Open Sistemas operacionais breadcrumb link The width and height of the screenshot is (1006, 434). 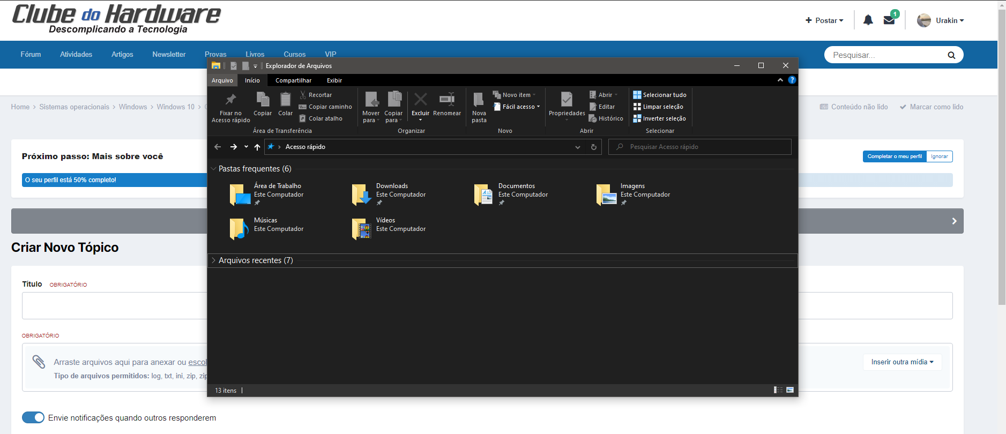(x=74, y=107)
